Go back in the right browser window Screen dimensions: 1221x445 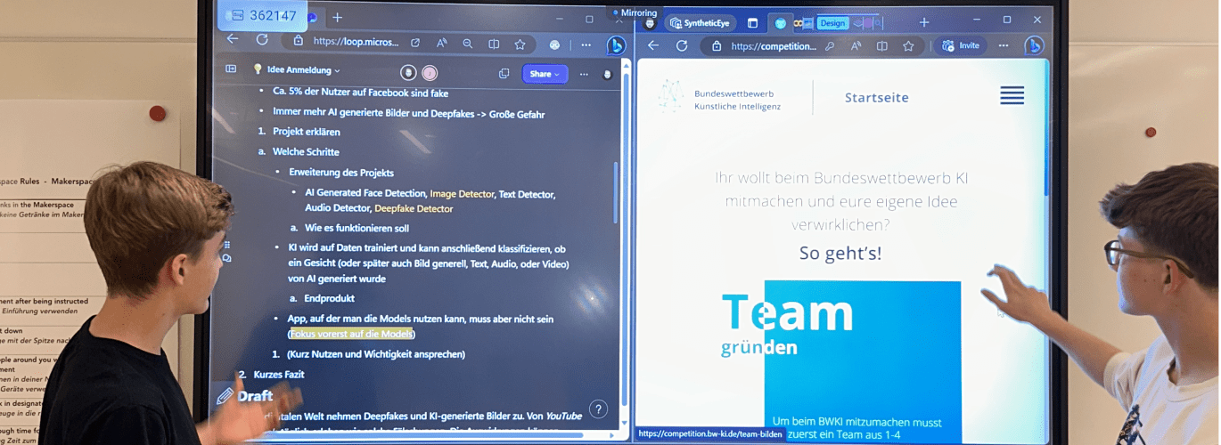653,45
